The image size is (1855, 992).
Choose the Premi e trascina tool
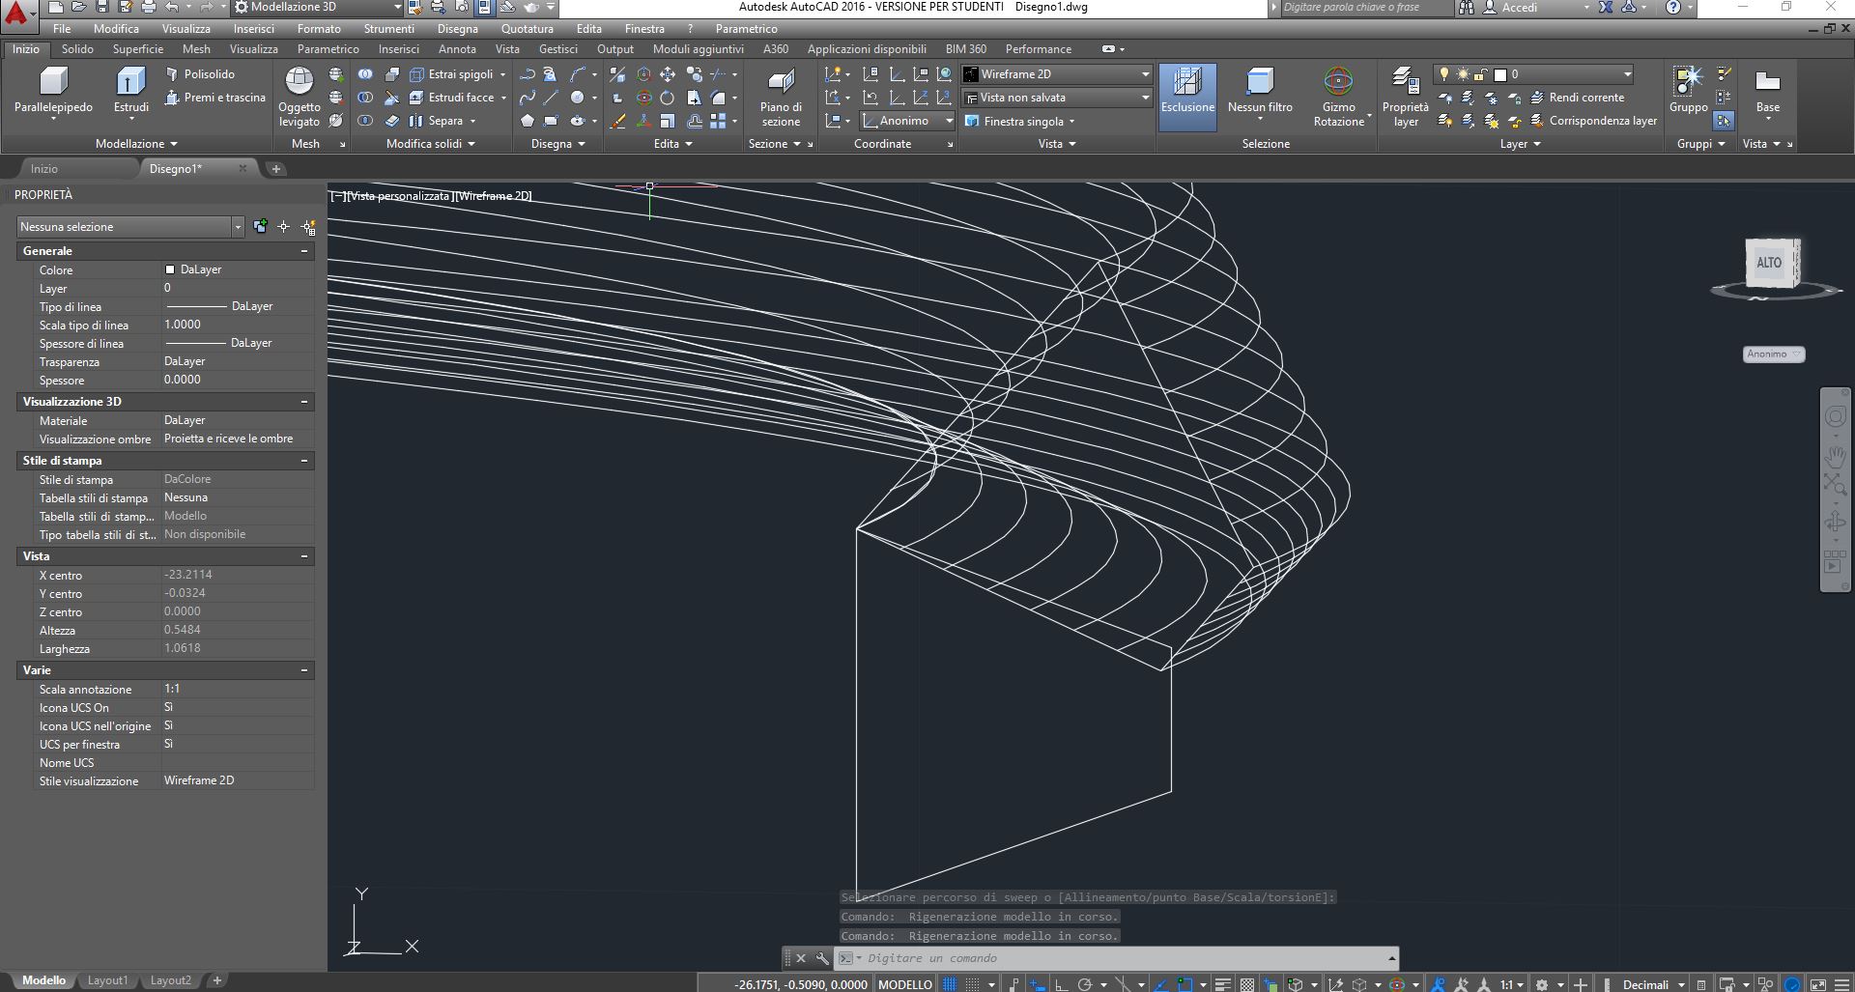[215, 98]
